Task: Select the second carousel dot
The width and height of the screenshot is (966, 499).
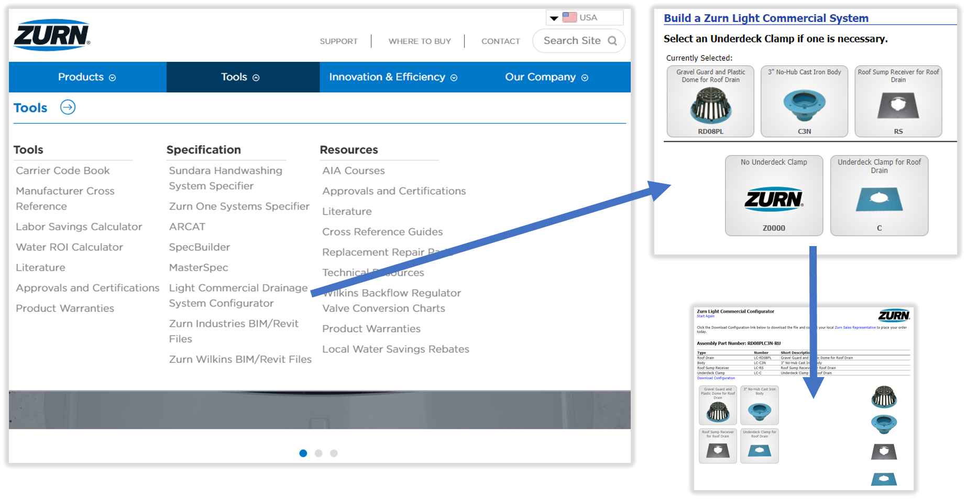Action: [x=319, y=453]
